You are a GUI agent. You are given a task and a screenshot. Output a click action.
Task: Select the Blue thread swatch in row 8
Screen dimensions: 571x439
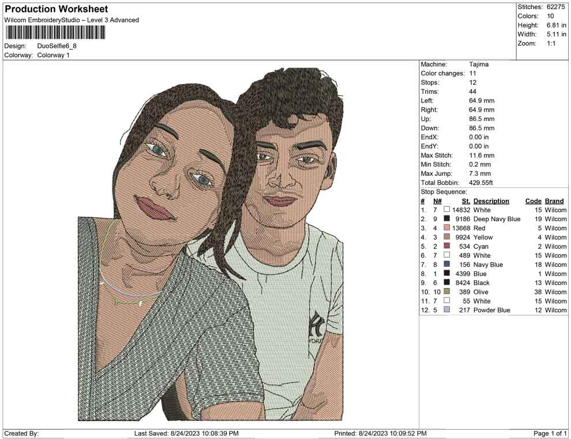446,273
